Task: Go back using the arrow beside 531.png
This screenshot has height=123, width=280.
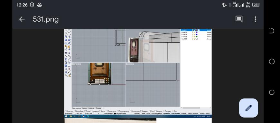Action: click(22, 19)
